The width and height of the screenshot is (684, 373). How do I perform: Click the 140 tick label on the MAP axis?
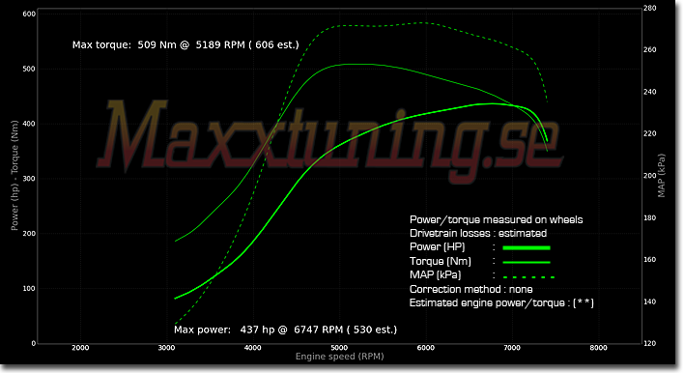(650, 301)
